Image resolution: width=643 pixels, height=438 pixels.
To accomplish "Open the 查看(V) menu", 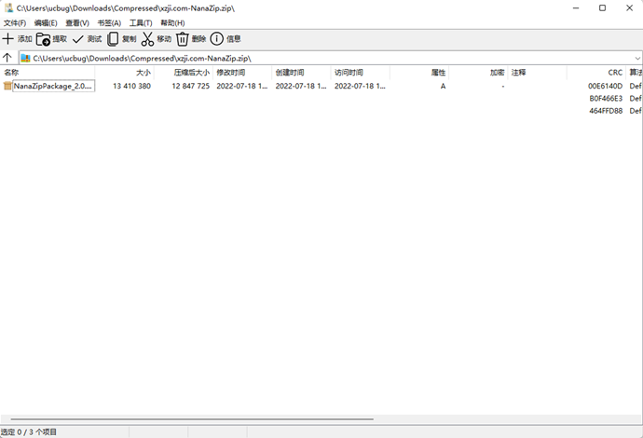I will pyautogui.click(x=77, y=22).
